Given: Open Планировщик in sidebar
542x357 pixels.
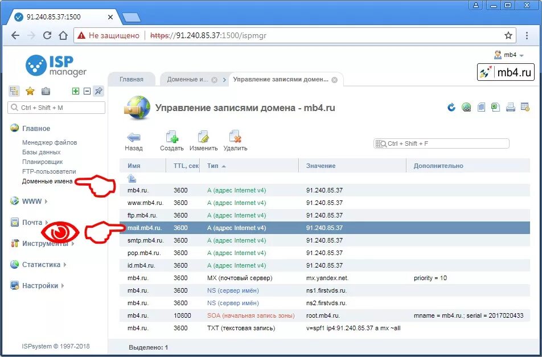Looking at the screenshot, I should tap(43, 162).
